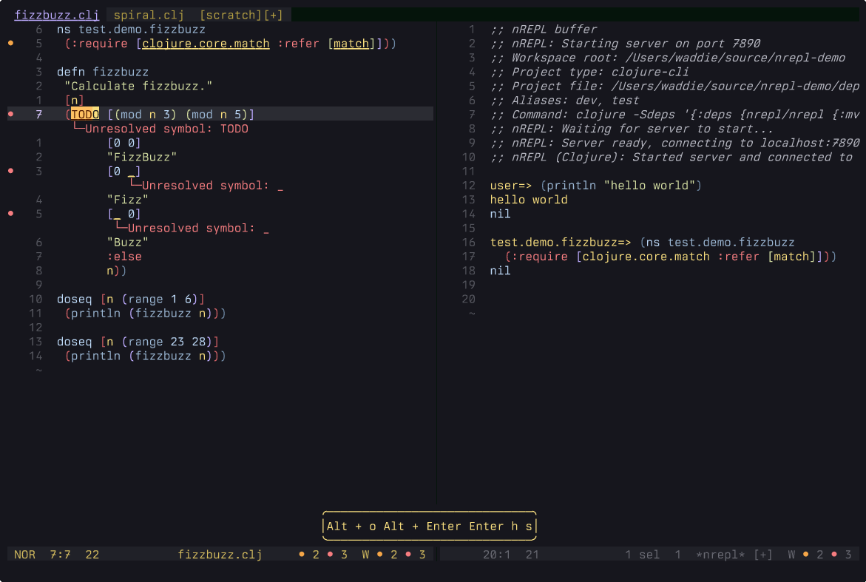This screenshot has height=582, width=866.
Task: Click the NOR mode indicator in the statusline
Action: (24, 555)
